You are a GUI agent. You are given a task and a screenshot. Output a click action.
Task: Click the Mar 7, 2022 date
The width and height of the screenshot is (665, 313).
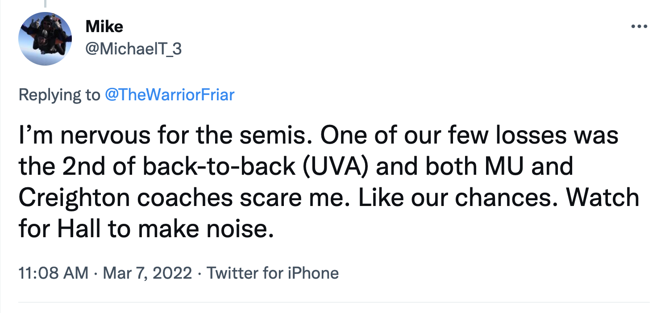147,272
